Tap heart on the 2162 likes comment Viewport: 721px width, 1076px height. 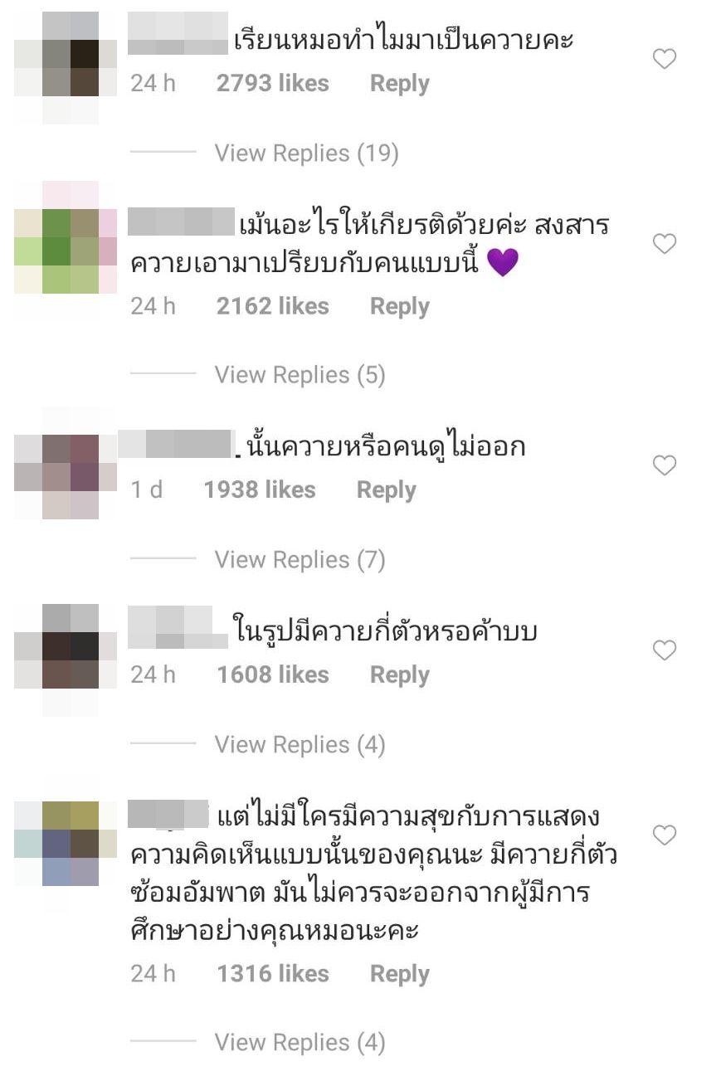665,244
